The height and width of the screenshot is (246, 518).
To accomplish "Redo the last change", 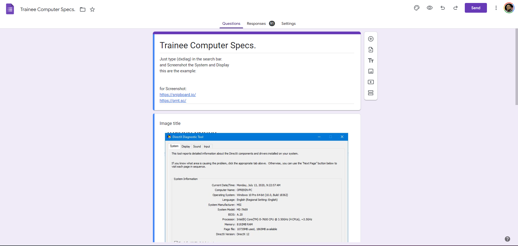I will coord(456,8).
